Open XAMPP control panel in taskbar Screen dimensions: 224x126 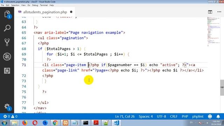[x=65, y=123]
